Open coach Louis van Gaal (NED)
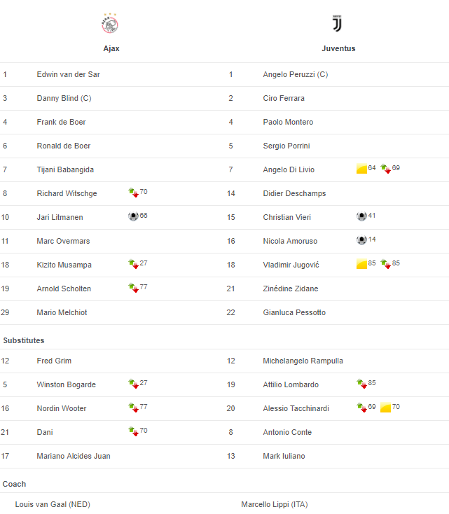 click(53, 504)
